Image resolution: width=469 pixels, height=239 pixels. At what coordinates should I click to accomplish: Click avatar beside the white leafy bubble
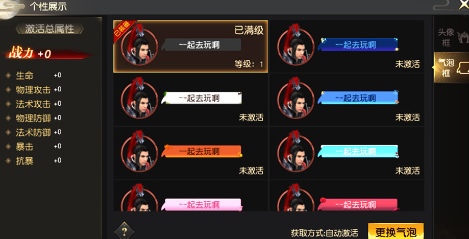click(x=139, y=100)
